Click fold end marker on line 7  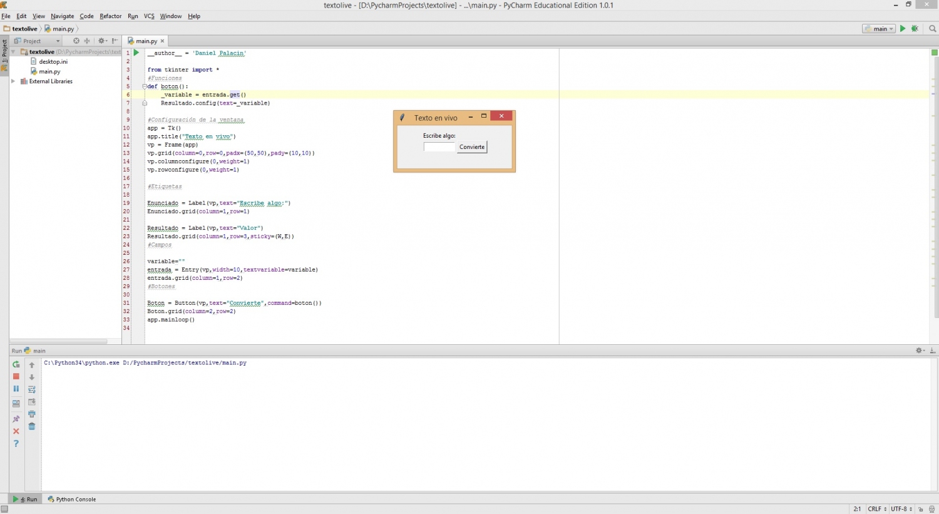(x=144, y=103)
